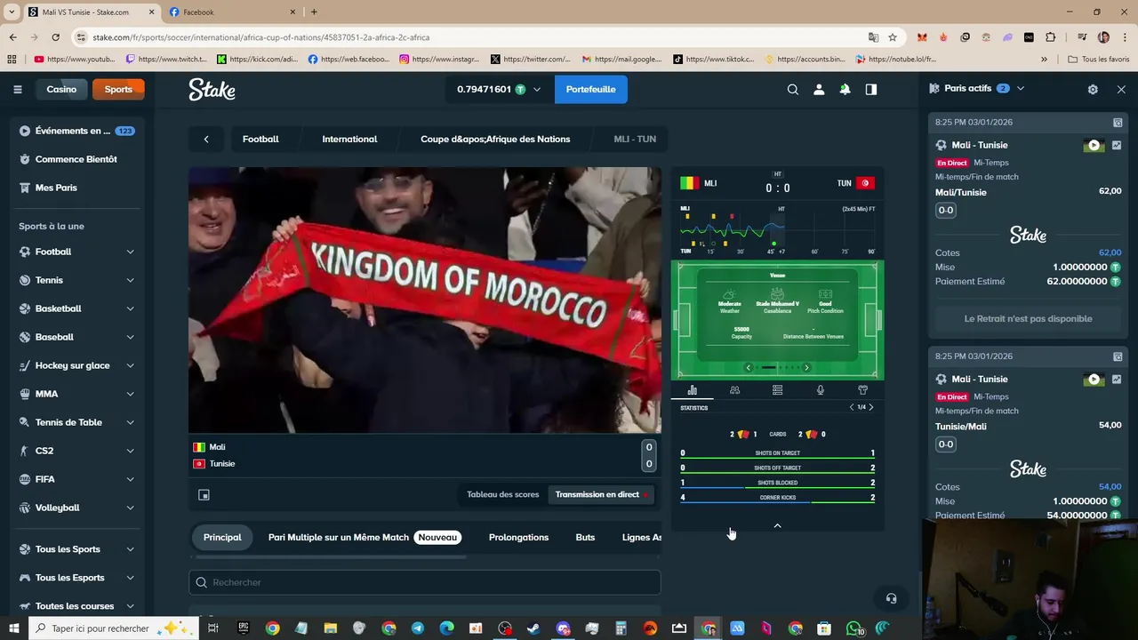The height and width of the screenshot is (640, 1138).
Task: Expand Paris actifs dropdown chevron
Action: pos(1021,88)
